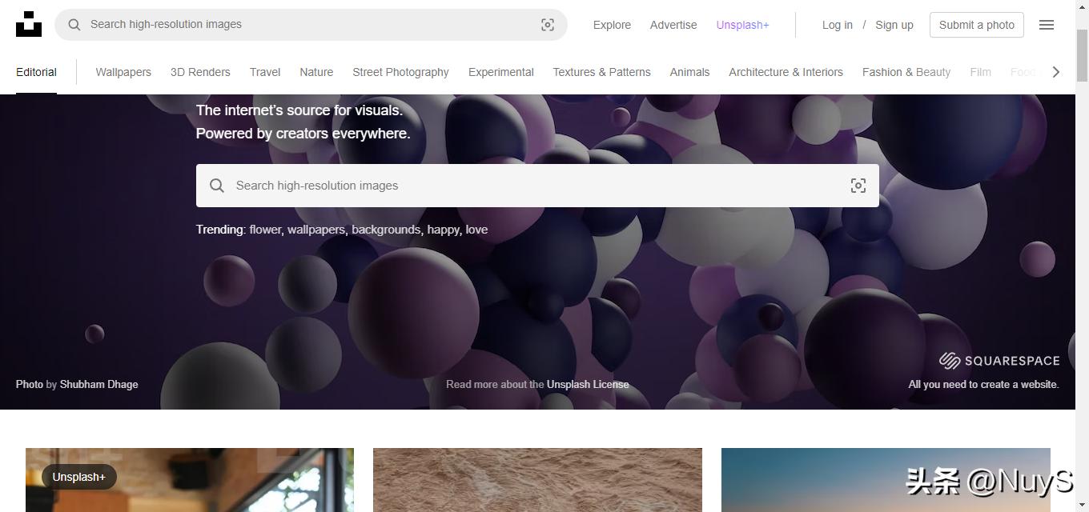Open visual search in top search bar
Screen dimensions: 1089x512
(548, 25)
